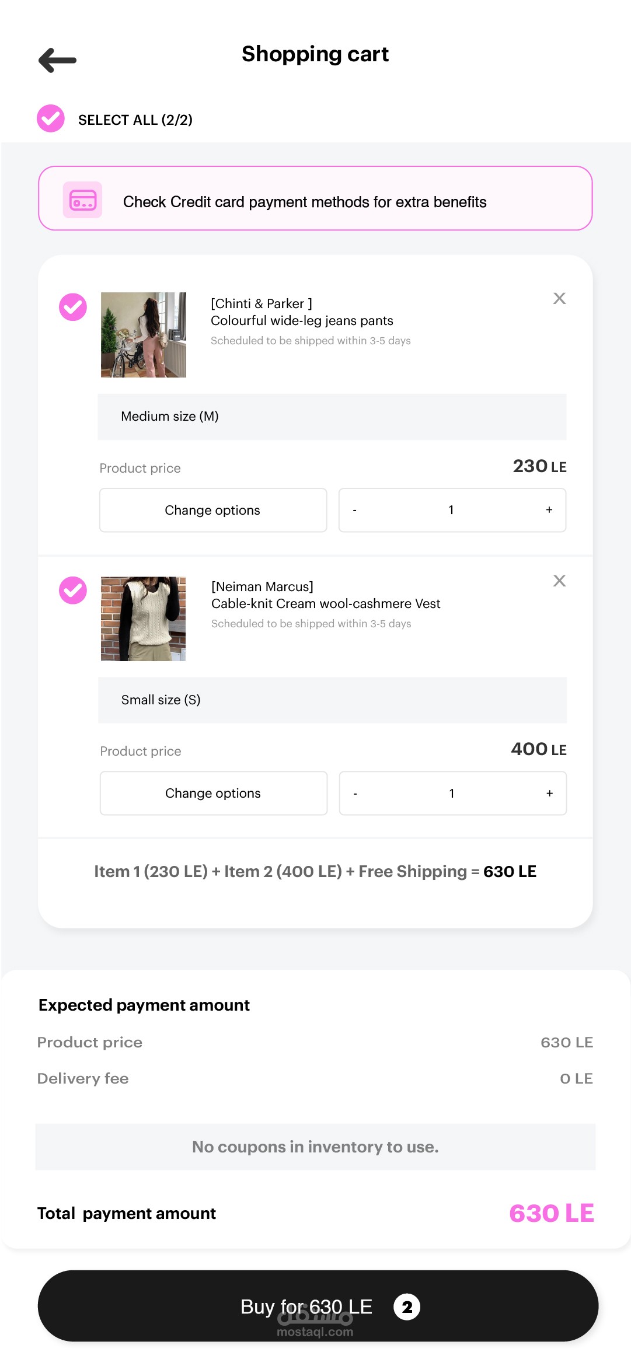Image resolution: width=631 pixels, height=1366 pixels.
Task: Tap the no coupons in inventory bar
Action: coord(315,1147)
